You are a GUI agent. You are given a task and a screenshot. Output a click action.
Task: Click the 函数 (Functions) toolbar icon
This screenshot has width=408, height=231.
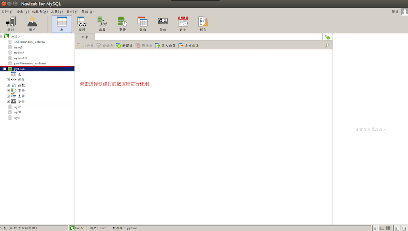[102, 24]
